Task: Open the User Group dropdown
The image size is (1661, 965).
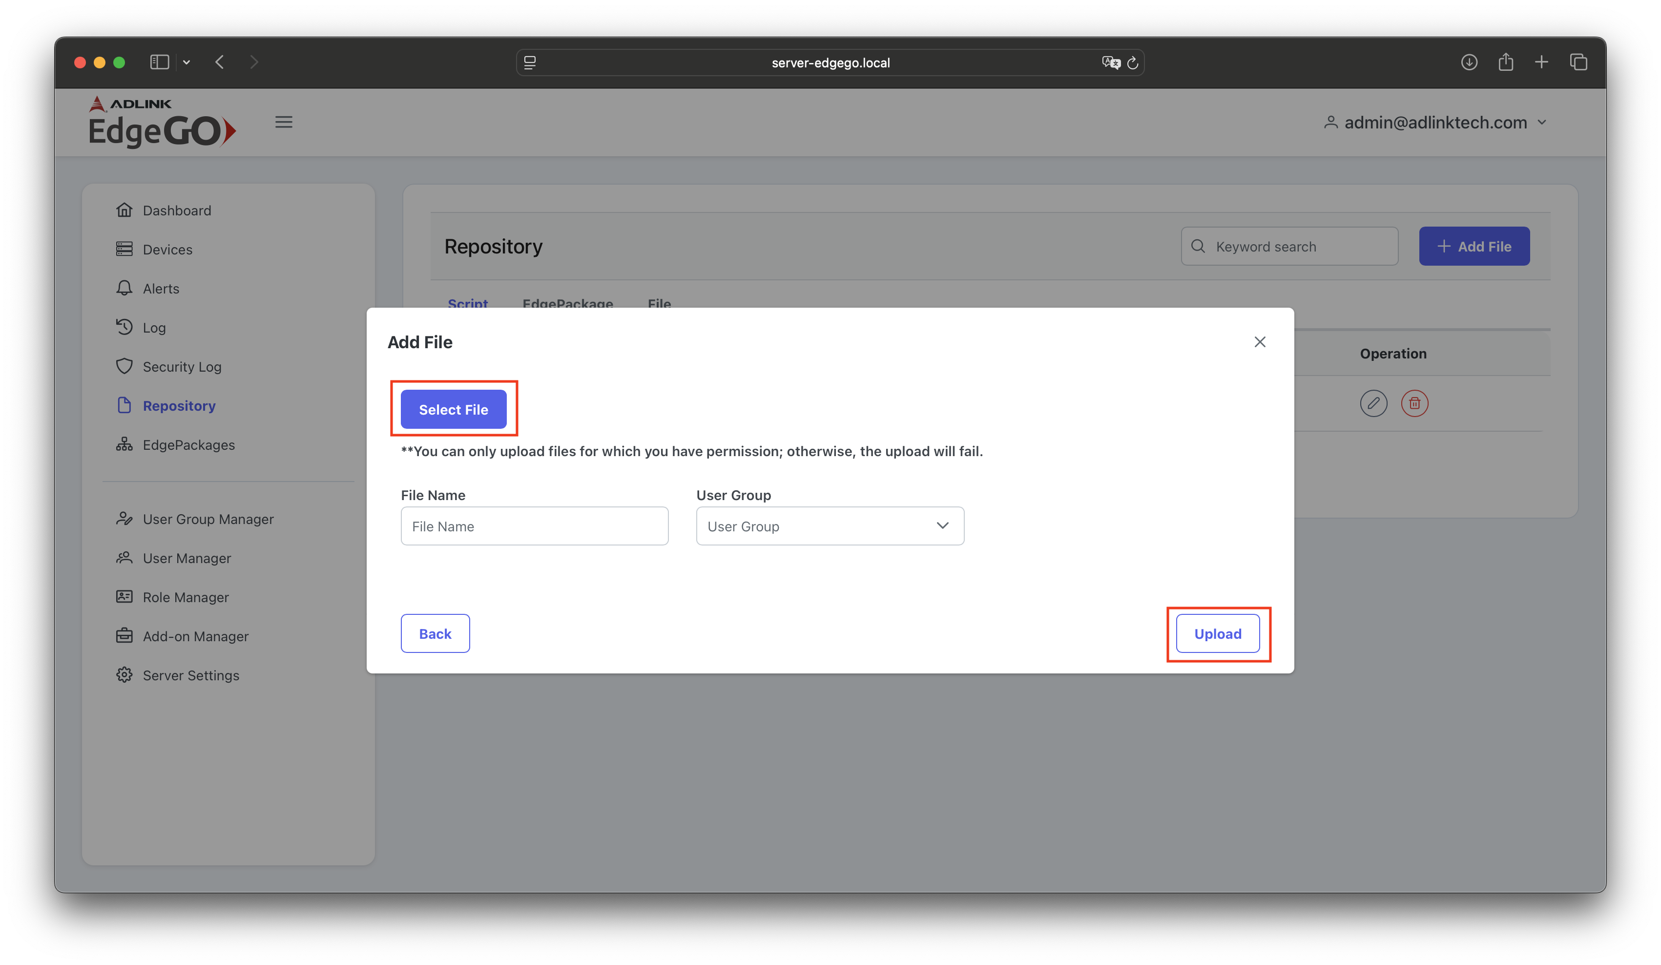Action: [830, 526]
